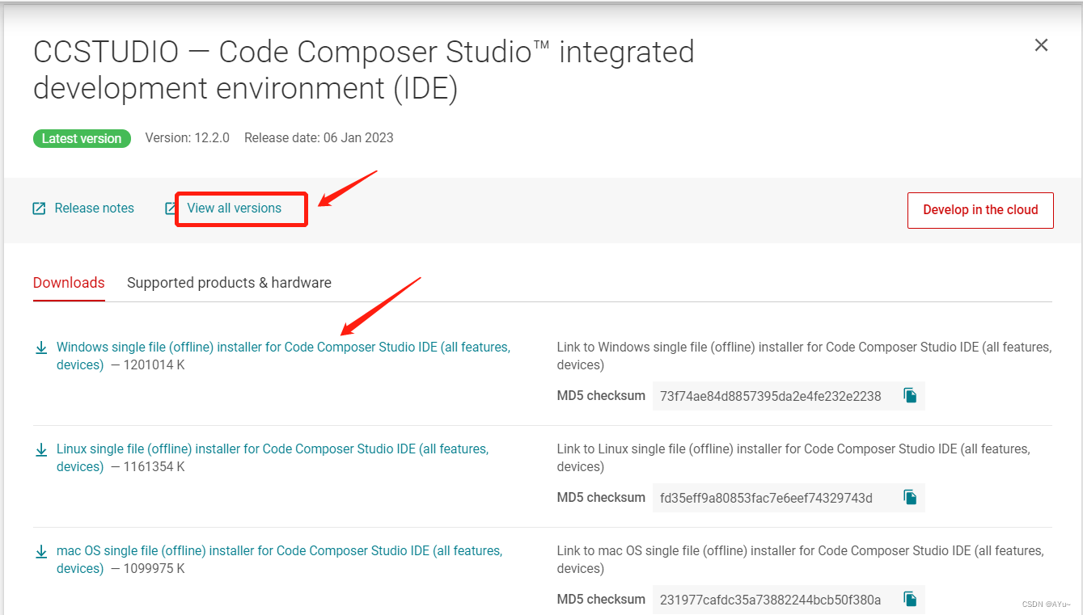Screen dimensions: 1083x615
Task: Close the CCSTUDIO dialog with the X icon
Action: [x=1041, y=45]
